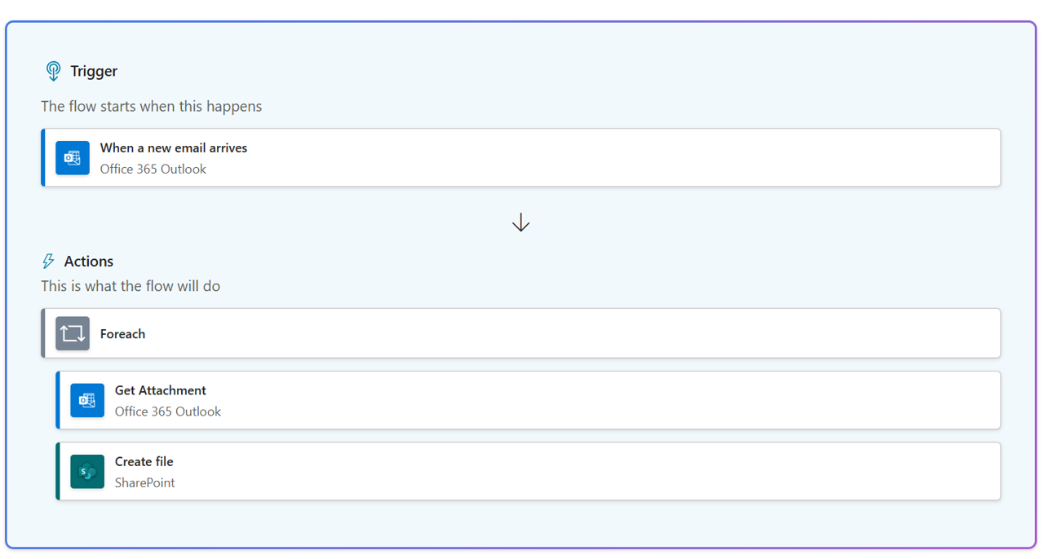Select the 'When a new email arrives' title
Screen dimensions: 1044x559
173,147
